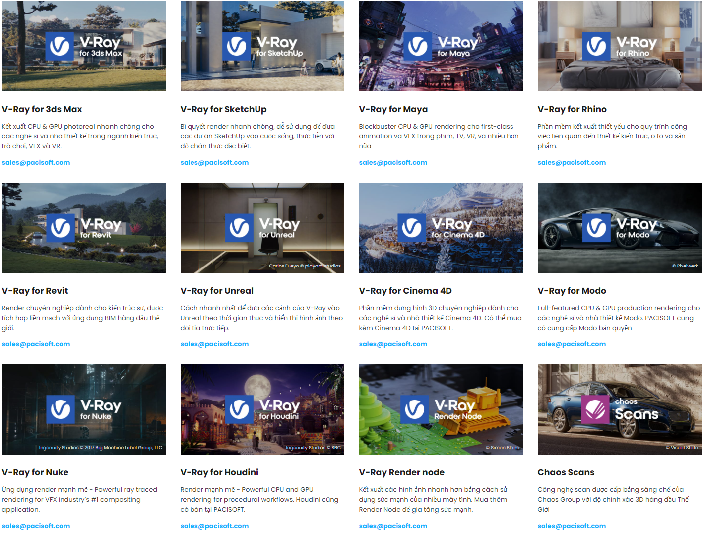Click the '© Pixelwerk' image credit
Screen dimensions: 703x534
click(685, 266)
